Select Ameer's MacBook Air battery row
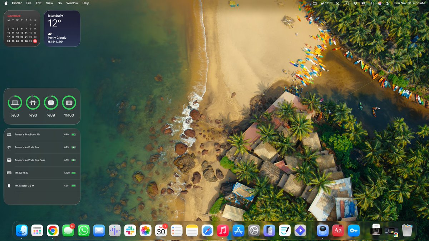The height and width of the screenshot is (241, 429). [42, 135]
